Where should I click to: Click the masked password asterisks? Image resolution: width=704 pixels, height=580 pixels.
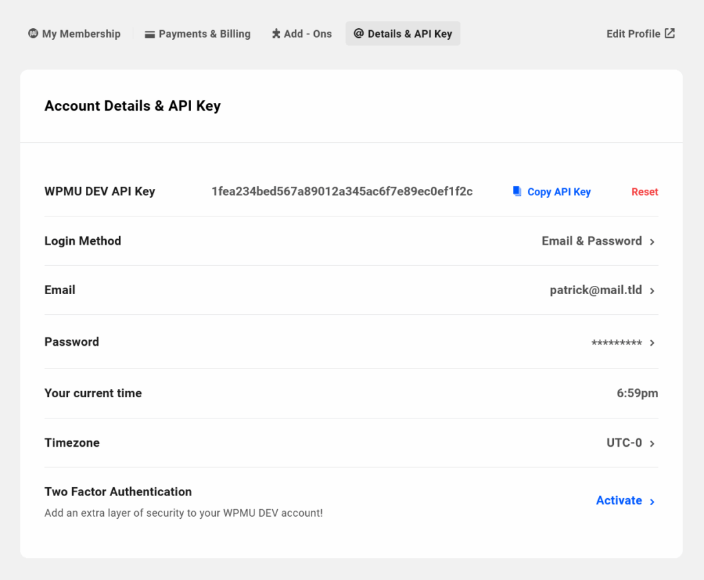click(617, 343)
